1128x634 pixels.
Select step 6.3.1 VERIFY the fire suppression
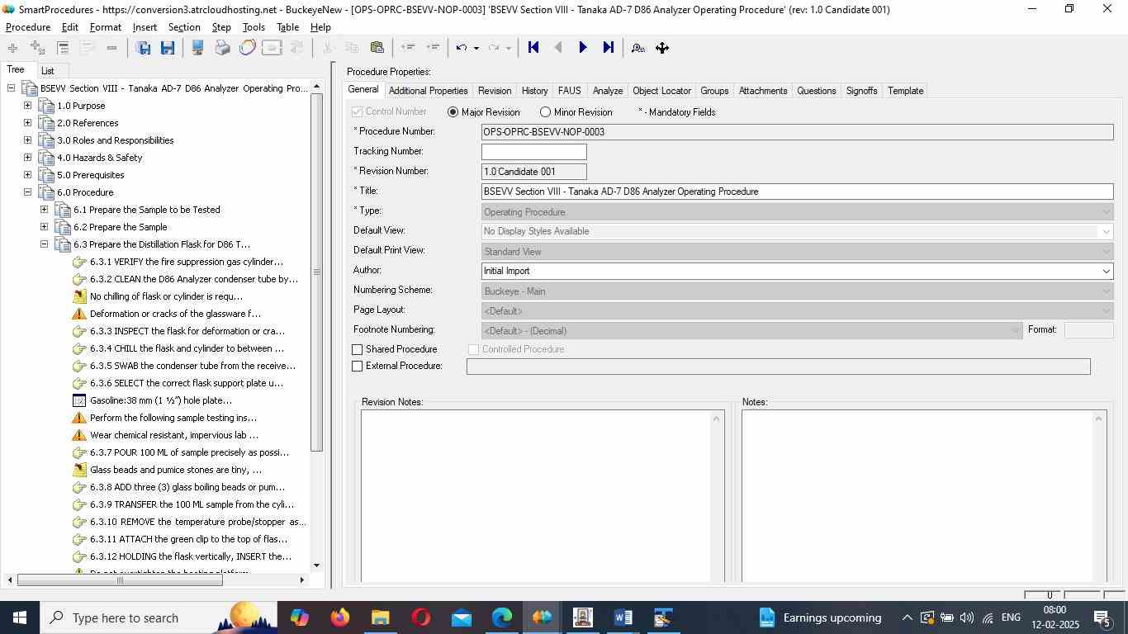coord(186,262)
